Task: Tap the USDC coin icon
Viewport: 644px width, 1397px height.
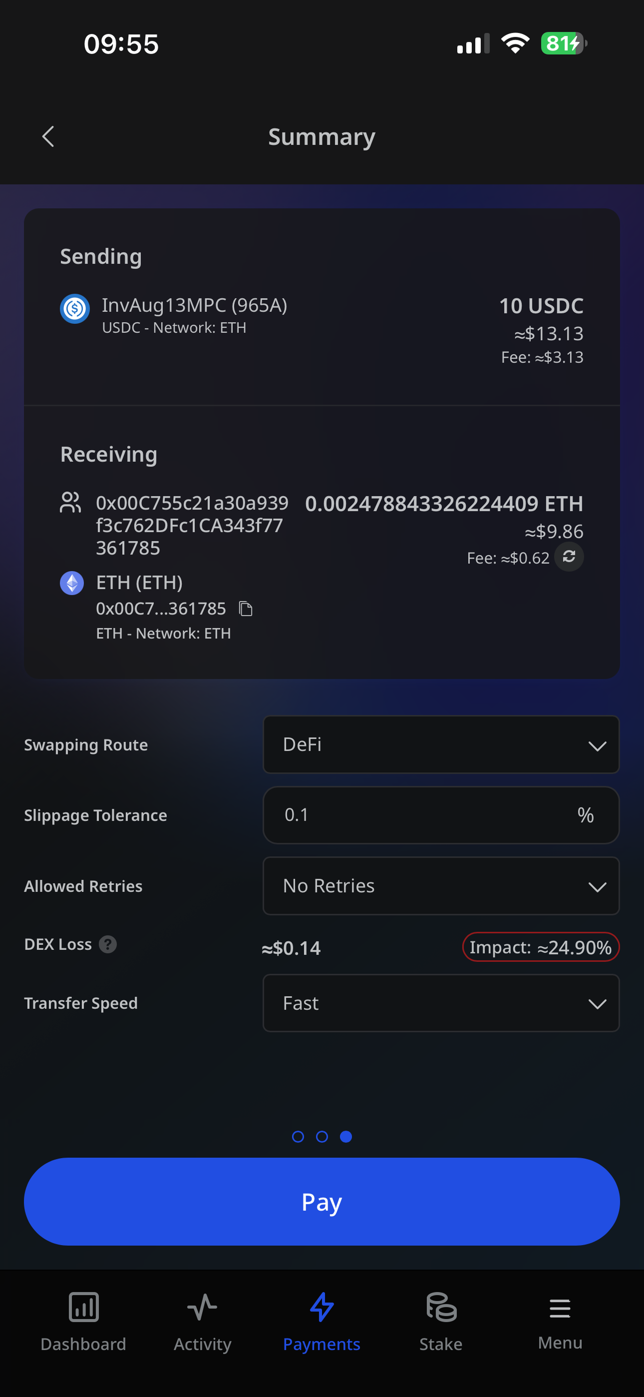Action: click(x=74, y=309)
